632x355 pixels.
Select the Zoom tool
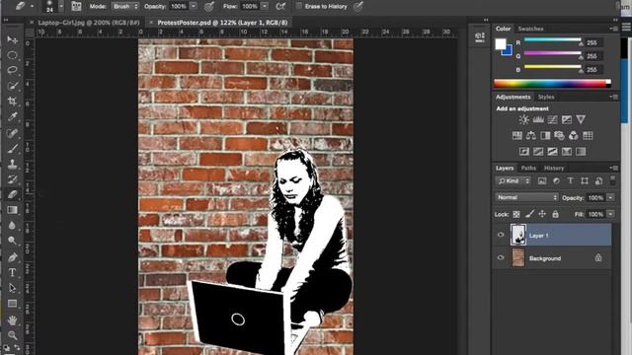12,335
